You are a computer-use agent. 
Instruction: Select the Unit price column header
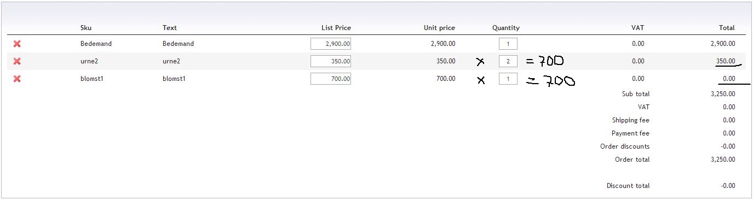[x=439, y=28]
